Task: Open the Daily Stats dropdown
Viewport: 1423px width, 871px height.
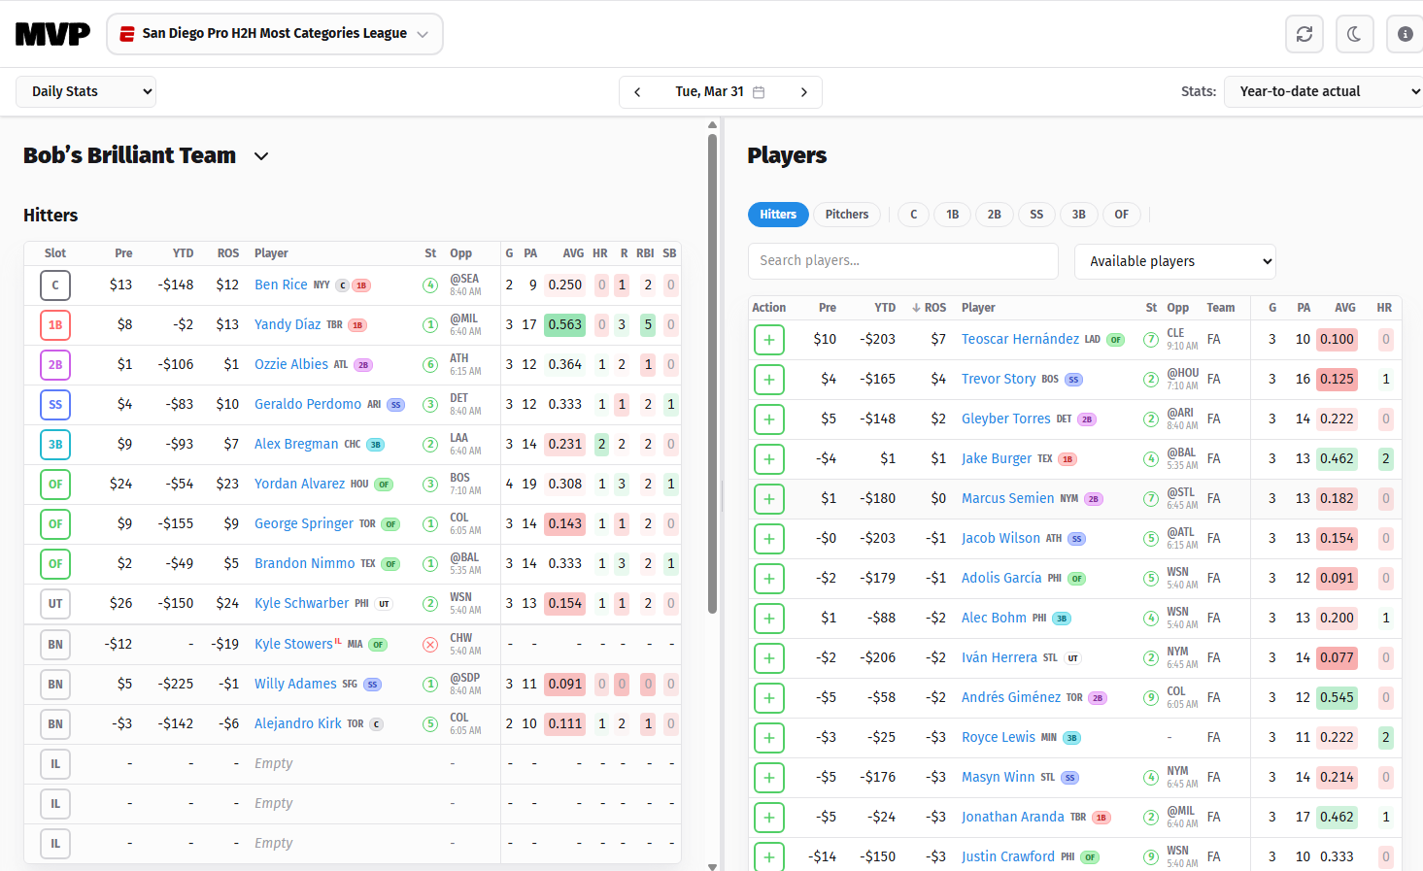Action: pos(85,92)
